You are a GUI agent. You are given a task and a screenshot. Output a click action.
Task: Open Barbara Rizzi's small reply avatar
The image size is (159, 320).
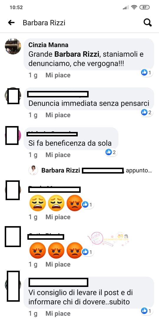[33, 170]
